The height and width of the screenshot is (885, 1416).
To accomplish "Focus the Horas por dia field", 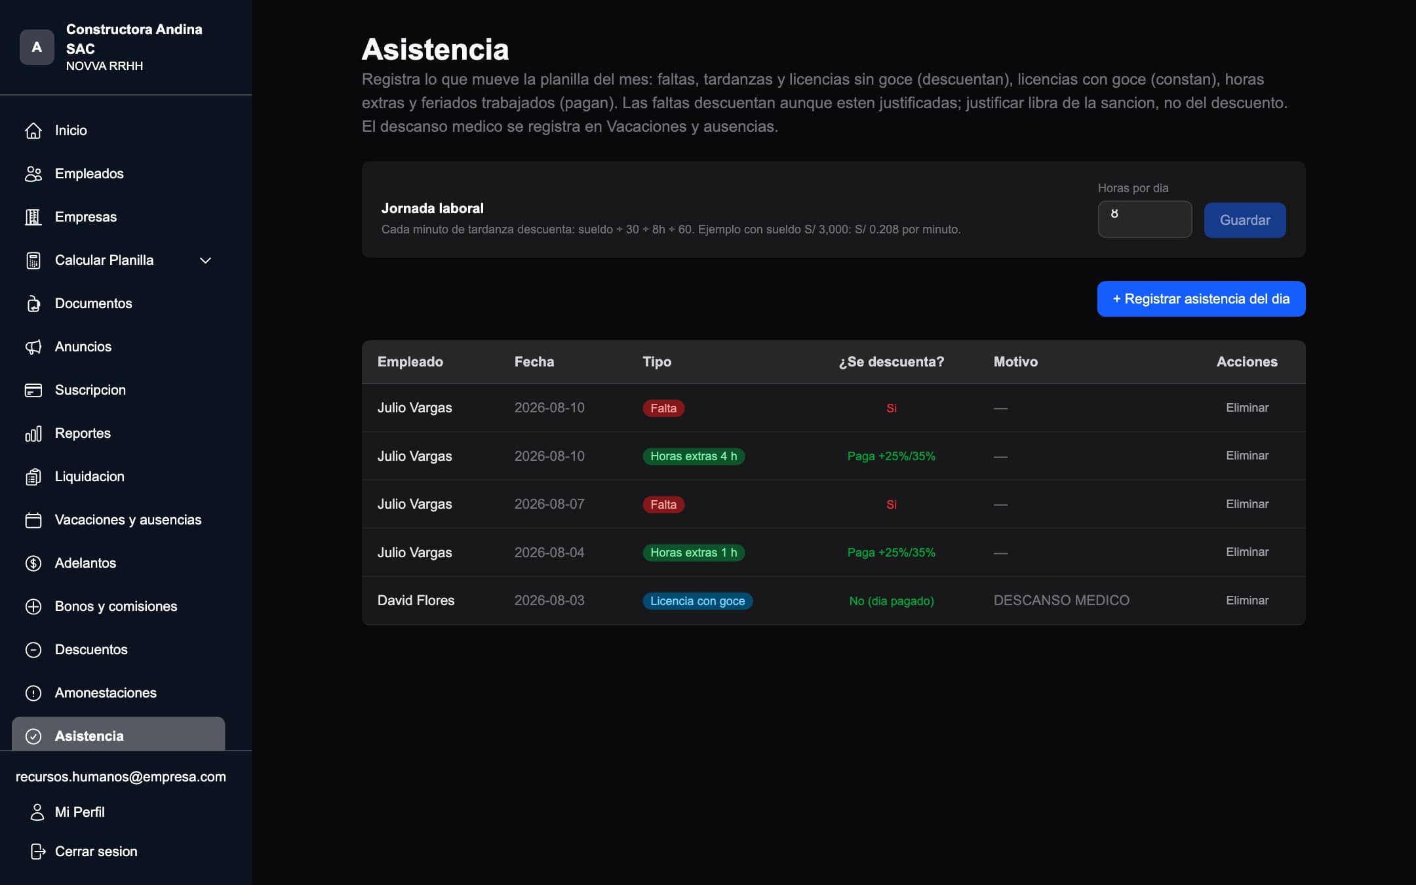I will [x=1145, y=219].
